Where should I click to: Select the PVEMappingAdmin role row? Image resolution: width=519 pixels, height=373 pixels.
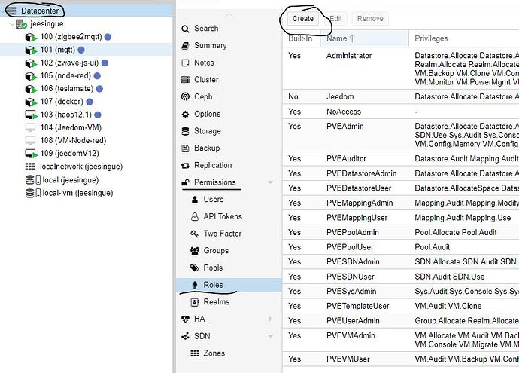pos(401,203)
